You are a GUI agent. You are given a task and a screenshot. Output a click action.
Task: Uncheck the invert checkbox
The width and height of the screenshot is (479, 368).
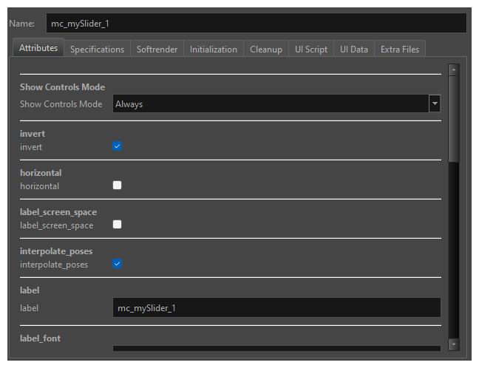(x=117, y=146)
